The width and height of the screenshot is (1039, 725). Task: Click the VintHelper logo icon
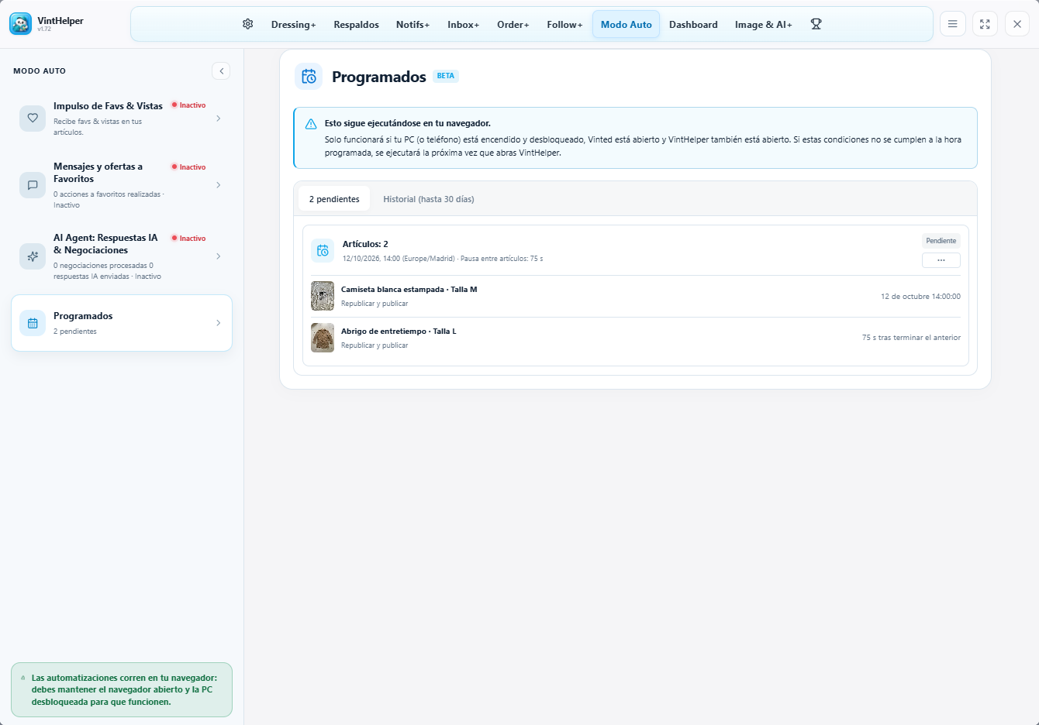21,24
